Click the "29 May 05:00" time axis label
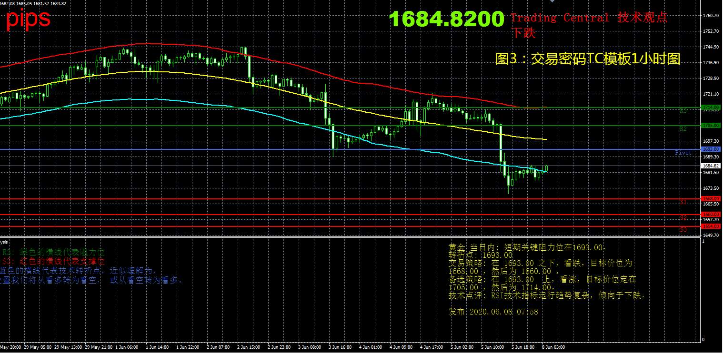The width and height of the screenshot is (723, 353). tap(39, 348)
